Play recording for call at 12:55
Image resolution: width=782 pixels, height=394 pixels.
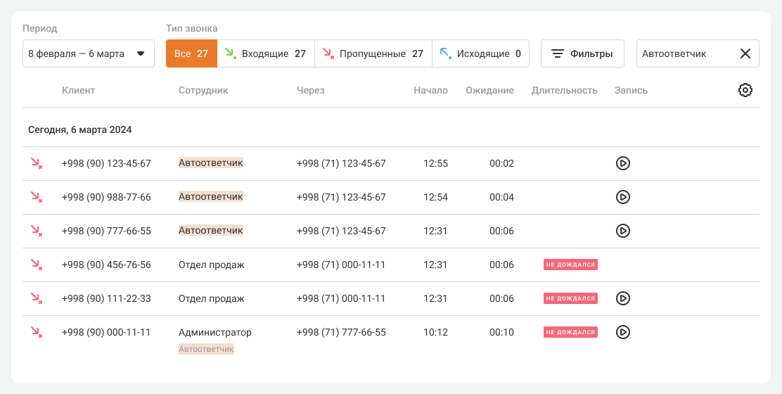[x=622, y=163]
